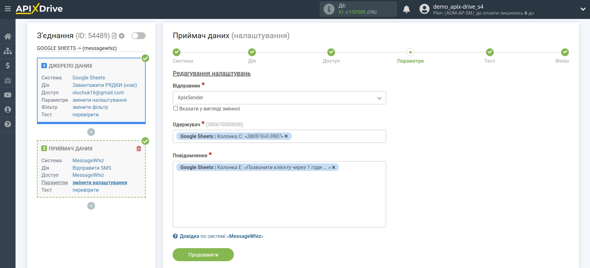Remove the Google Sheets Колонка C tag
590x268 pixels.
coord(286,136)
